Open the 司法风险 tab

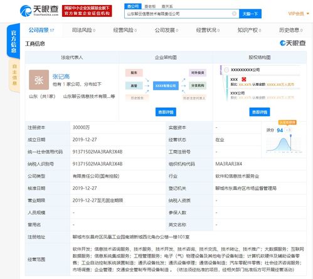point(83,30)
